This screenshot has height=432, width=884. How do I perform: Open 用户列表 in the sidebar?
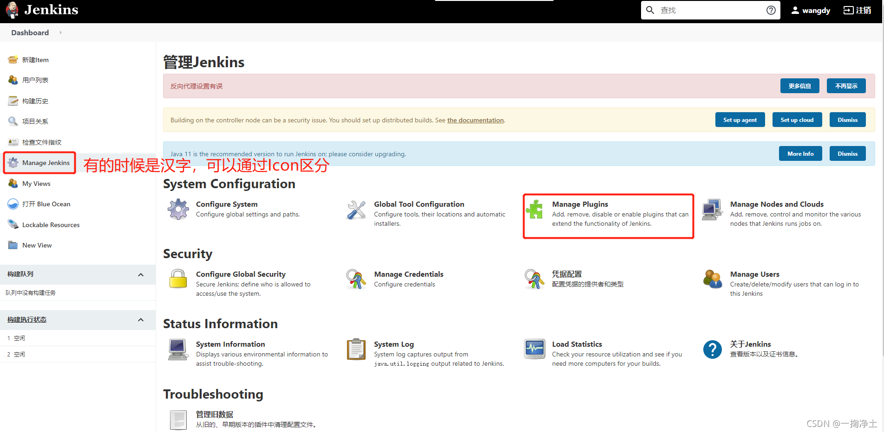point(35,80)
